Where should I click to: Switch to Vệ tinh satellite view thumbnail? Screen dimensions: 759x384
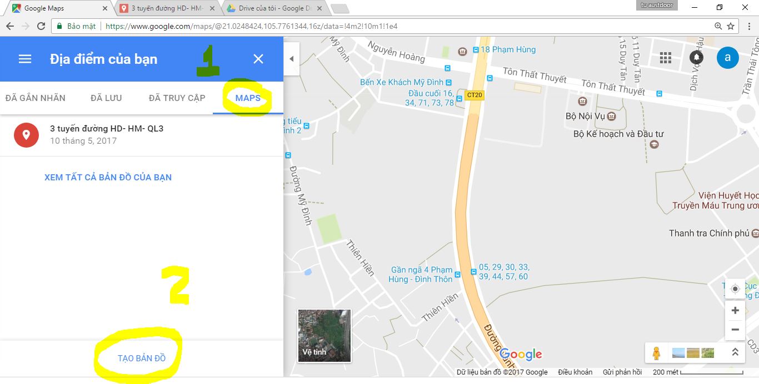[324, 336]
